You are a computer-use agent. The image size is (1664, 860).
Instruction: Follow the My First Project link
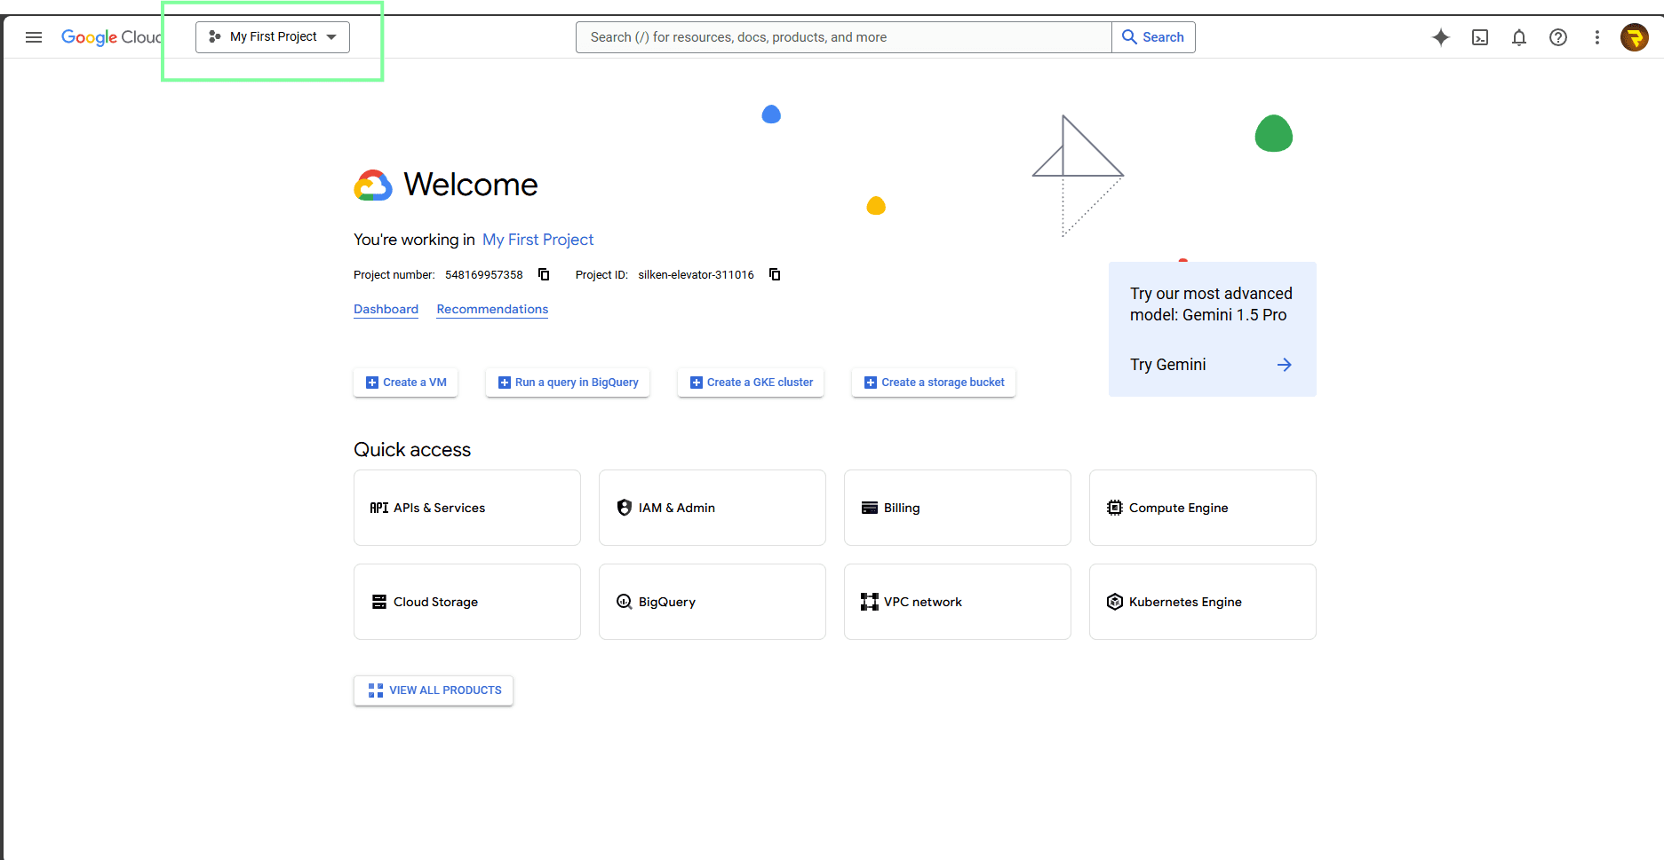(x=537, y=240)
